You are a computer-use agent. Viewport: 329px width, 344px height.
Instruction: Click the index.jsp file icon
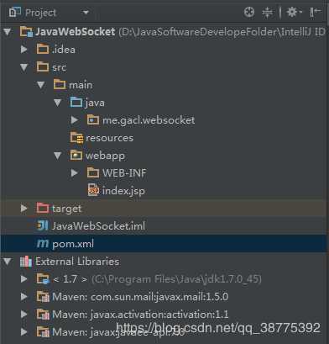tap(93, 190)
